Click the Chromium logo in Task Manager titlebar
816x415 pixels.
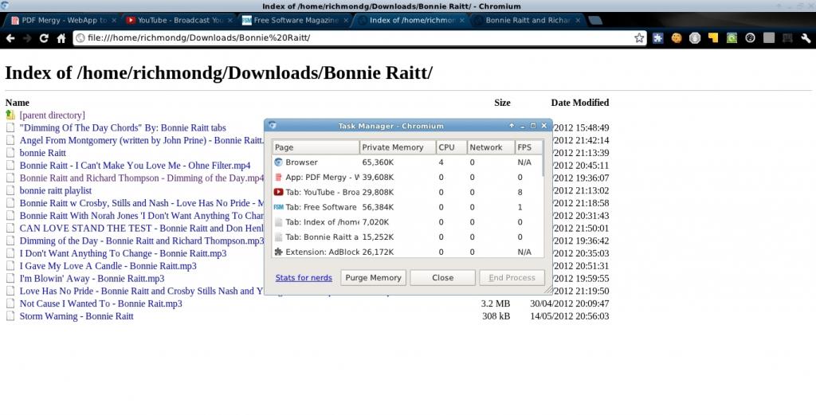click(273, 125)
